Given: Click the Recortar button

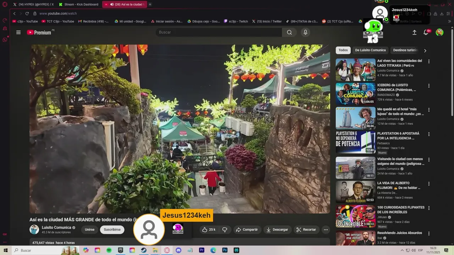Looking at the screenshot, I should pos(306,229).
